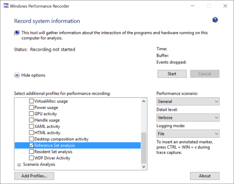
Task: Enable the VirtualAlloc usage checkbox
Action: pos(31,101)
